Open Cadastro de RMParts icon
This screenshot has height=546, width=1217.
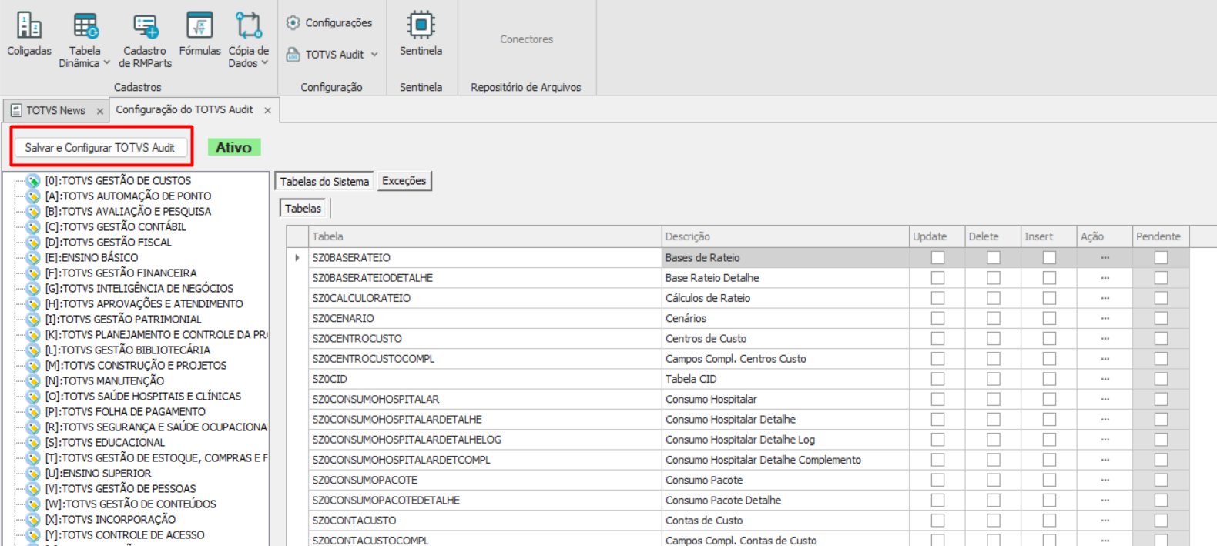145,25
